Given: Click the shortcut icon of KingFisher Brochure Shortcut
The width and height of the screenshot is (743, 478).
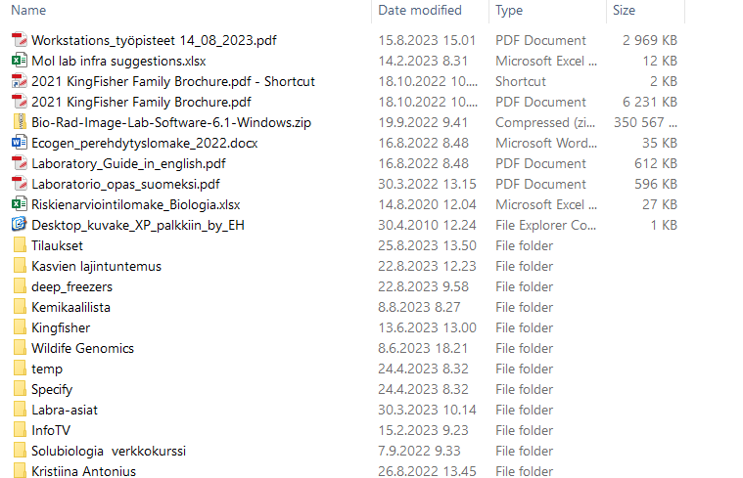Looking at the screenshot, I should [x=20, y=81].
